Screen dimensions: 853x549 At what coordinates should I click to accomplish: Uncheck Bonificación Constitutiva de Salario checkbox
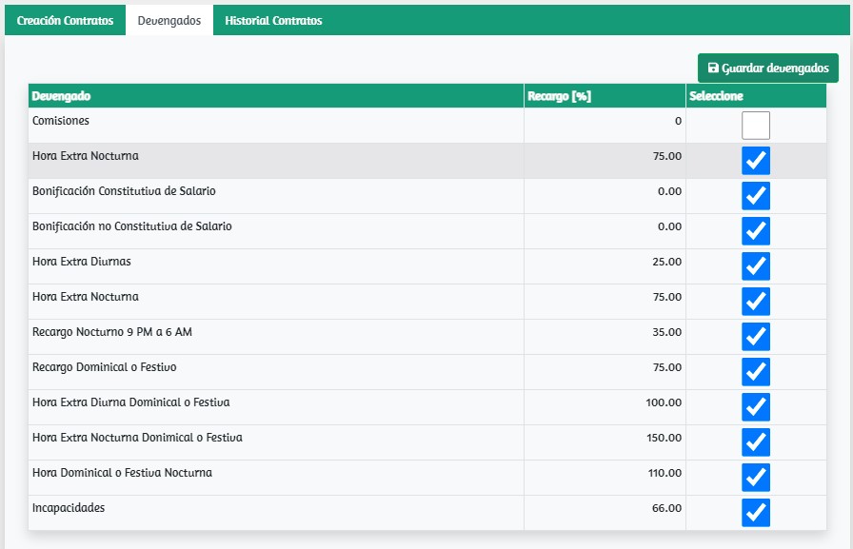(756, 196)
